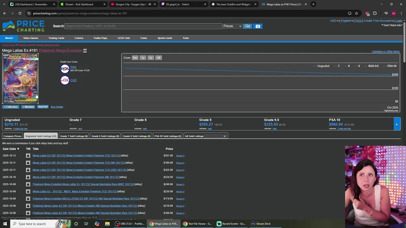Open the All Sold Listings dropdown
The height and width of the screenshot is (228, 406).
[x=215, y=136]
